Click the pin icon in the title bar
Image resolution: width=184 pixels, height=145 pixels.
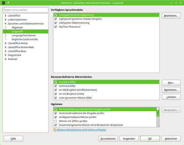[8, 3]
